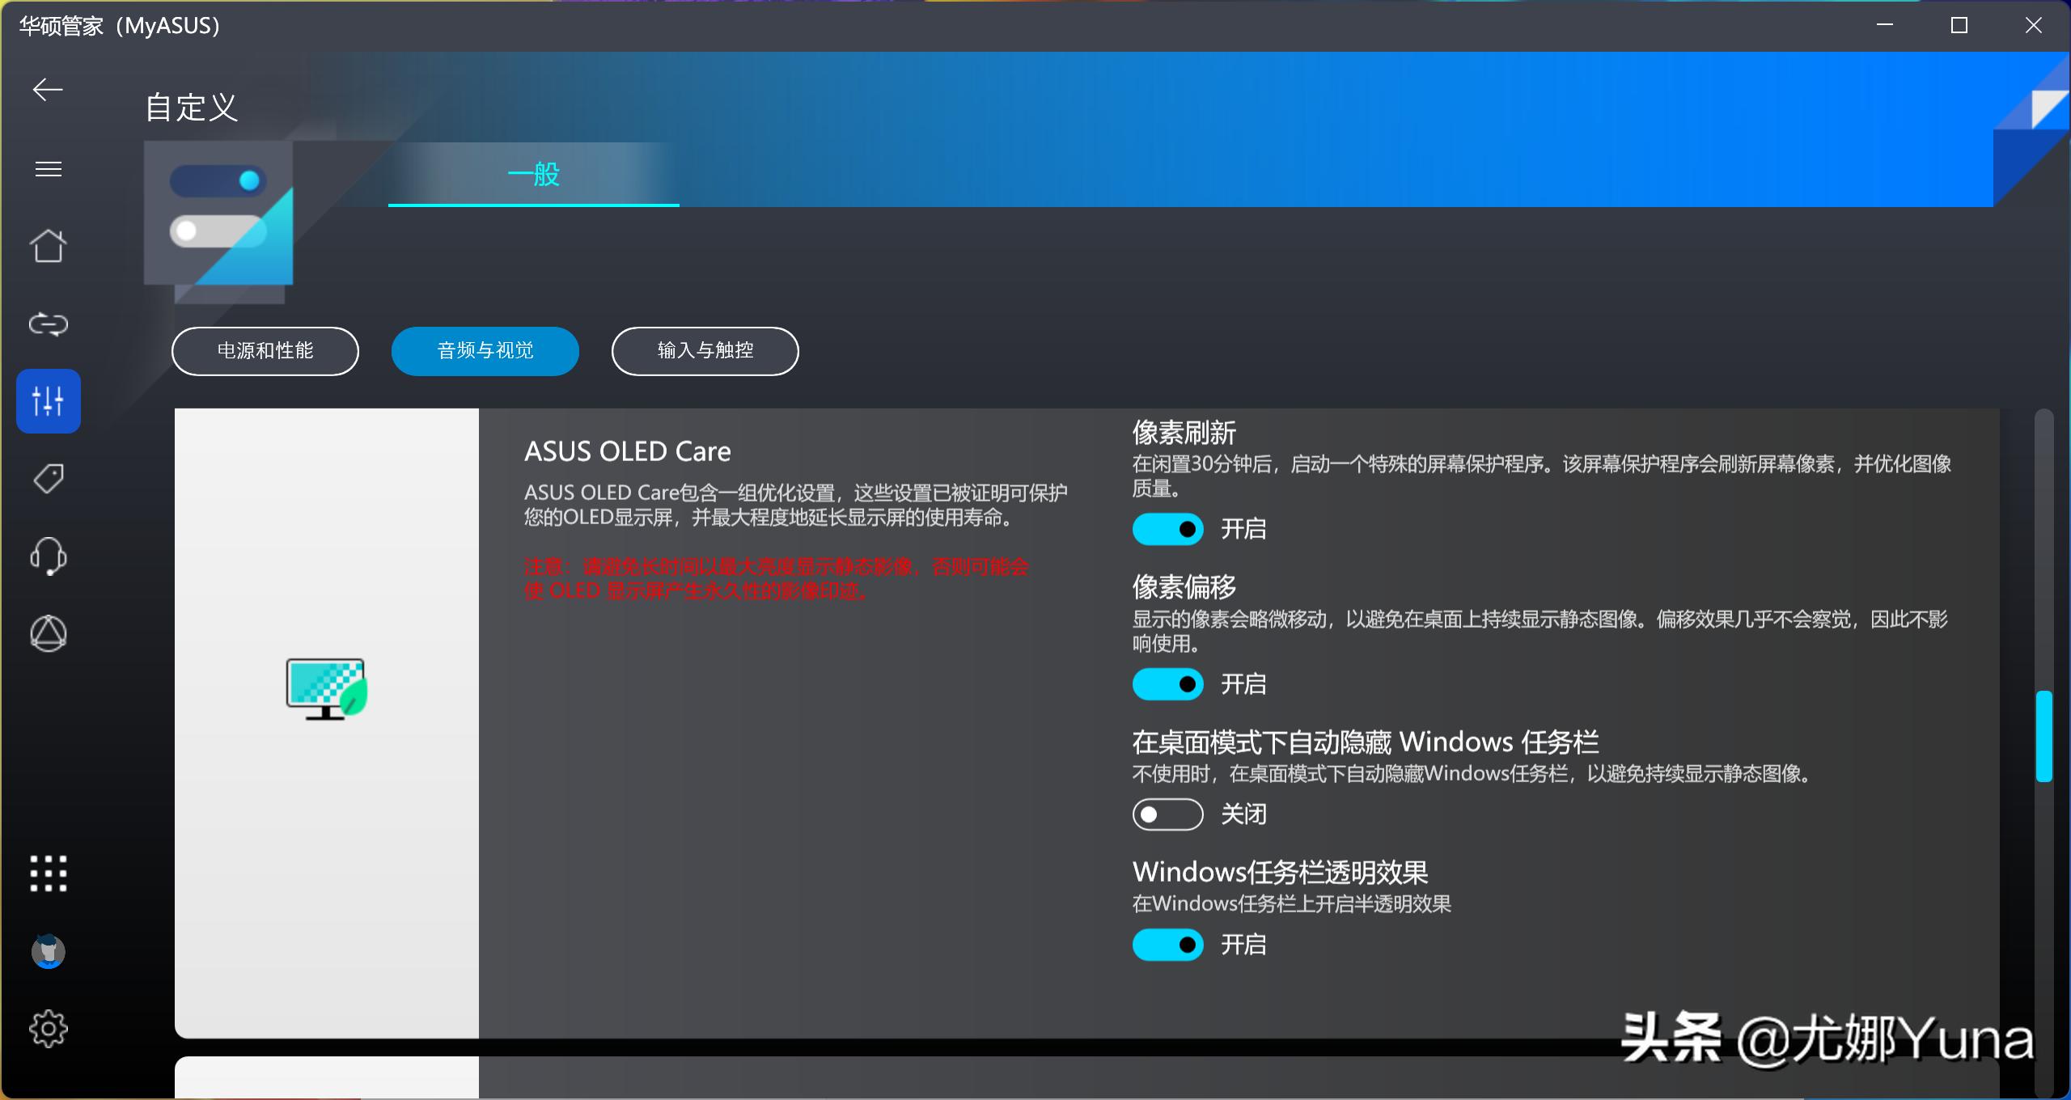Turn off 像素刷新 toggle
The width and height of the screenshot is (2071, 1100).
pos(1167,529)
